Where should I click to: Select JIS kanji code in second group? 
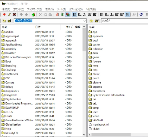point(112,14)
